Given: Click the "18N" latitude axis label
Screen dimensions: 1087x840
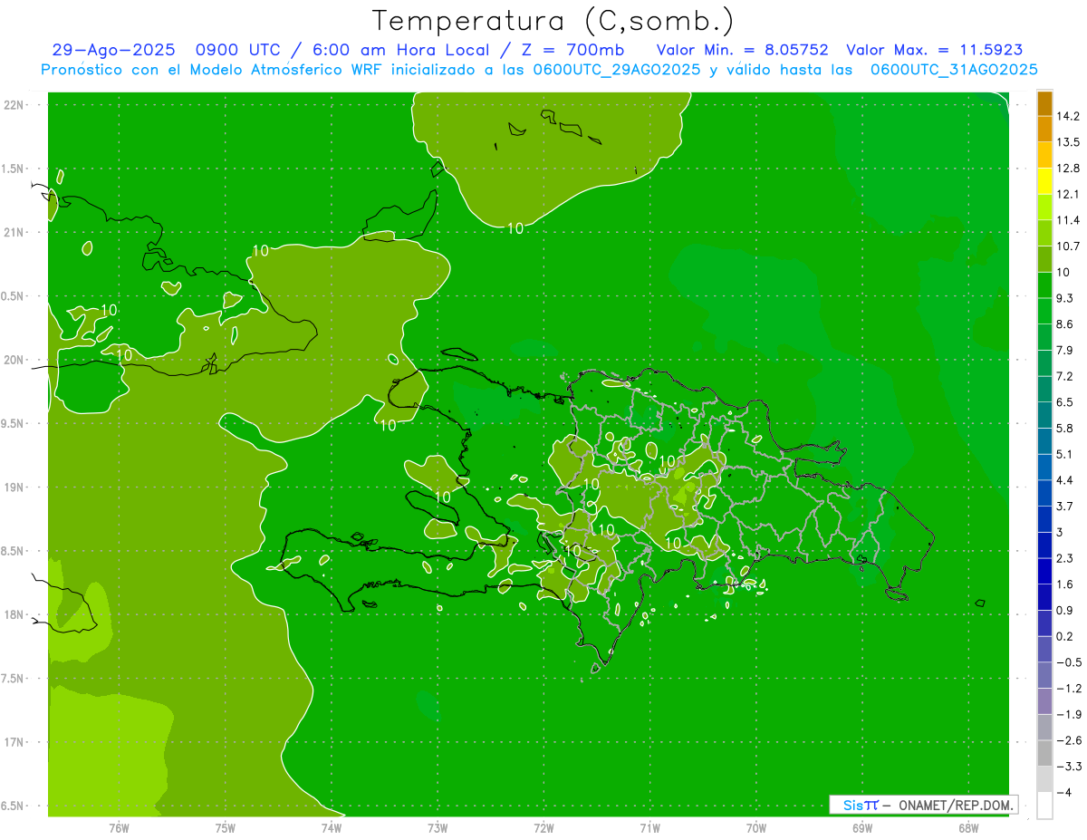Looking at the screenshot, I should pyautogui.click(x=14, y=615).
